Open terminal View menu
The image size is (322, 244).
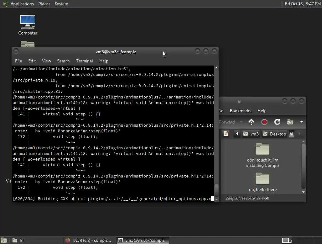click(47, 61)
